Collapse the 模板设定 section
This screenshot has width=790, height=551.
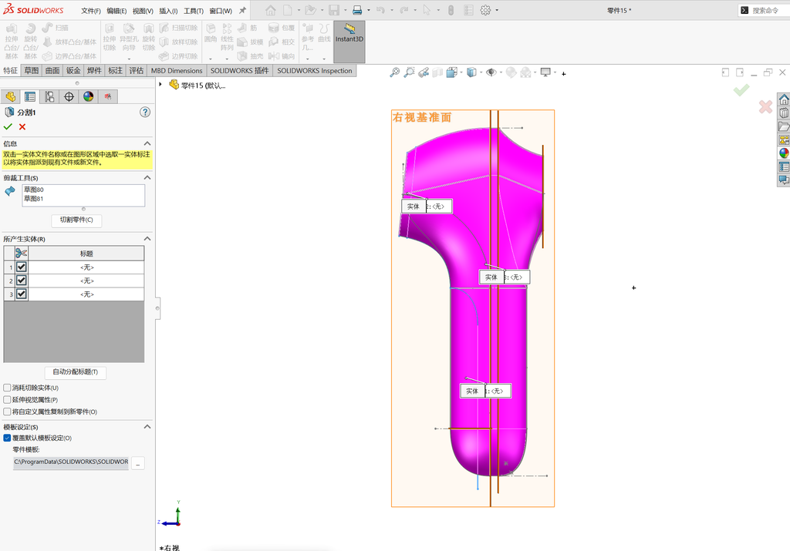tap(147, 427)
